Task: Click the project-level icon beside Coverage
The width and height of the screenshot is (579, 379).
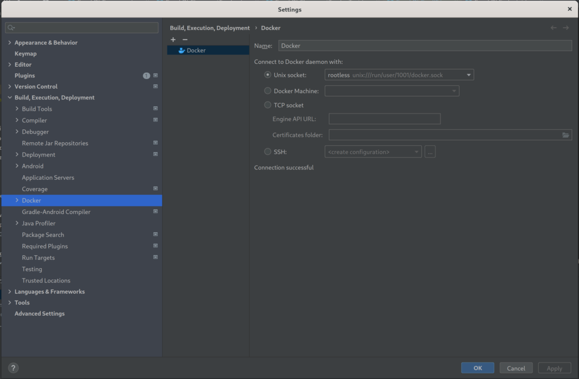Action: tap(155, 189)
